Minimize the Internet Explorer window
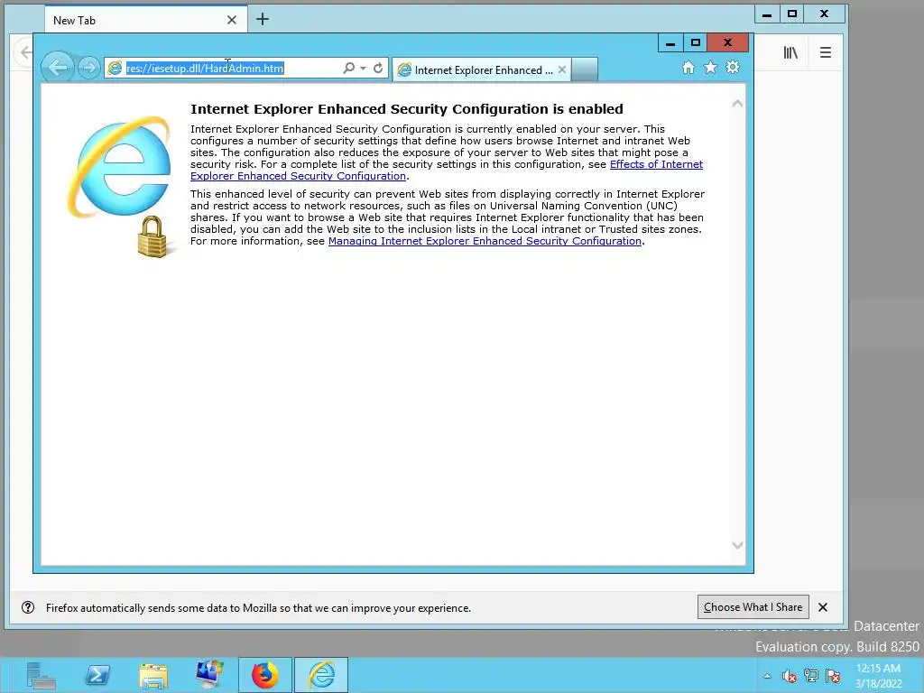The width and height of the screenshot is (924, 693). click(670, 43)
